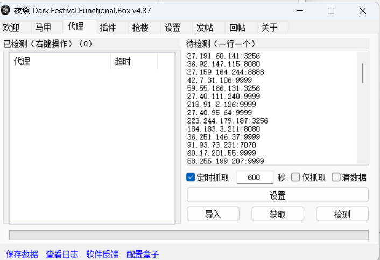Click the 配置盒子 link
The width and height of the screenshot is (380, 260).
coord(143,254)
